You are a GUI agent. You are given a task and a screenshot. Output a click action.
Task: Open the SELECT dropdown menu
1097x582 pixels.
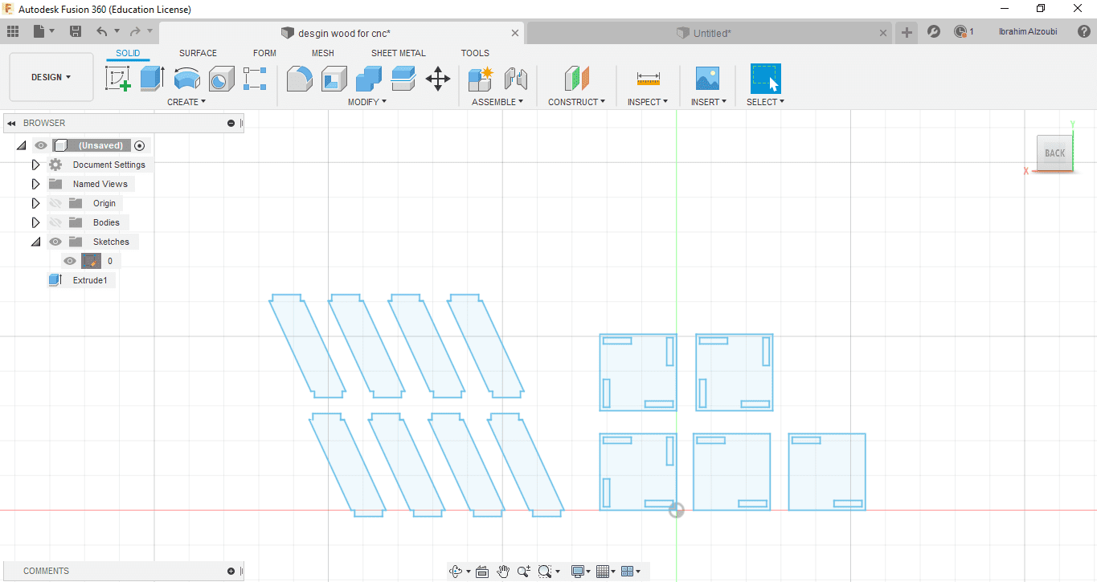coord(765,102)
